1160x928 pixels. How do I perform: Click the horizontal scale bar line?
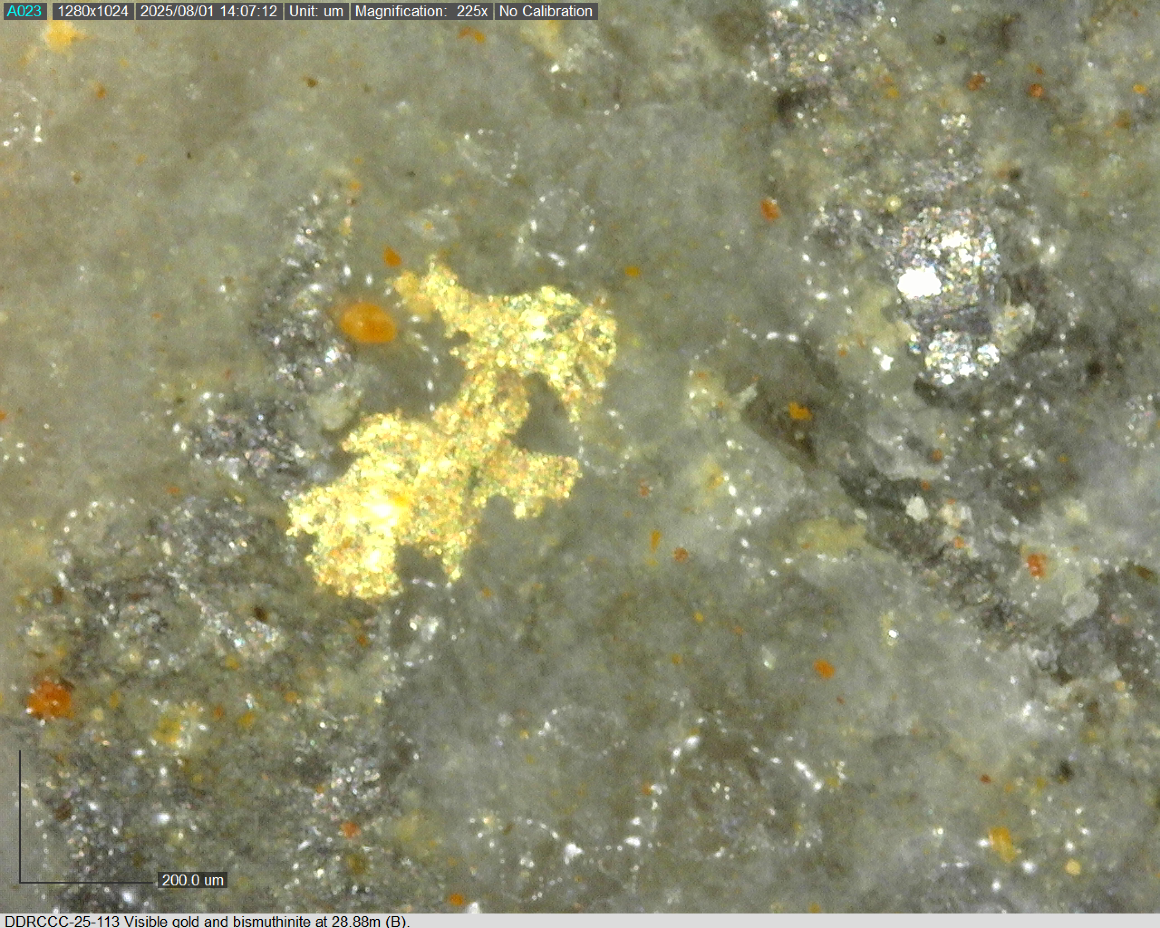[86, 882]
